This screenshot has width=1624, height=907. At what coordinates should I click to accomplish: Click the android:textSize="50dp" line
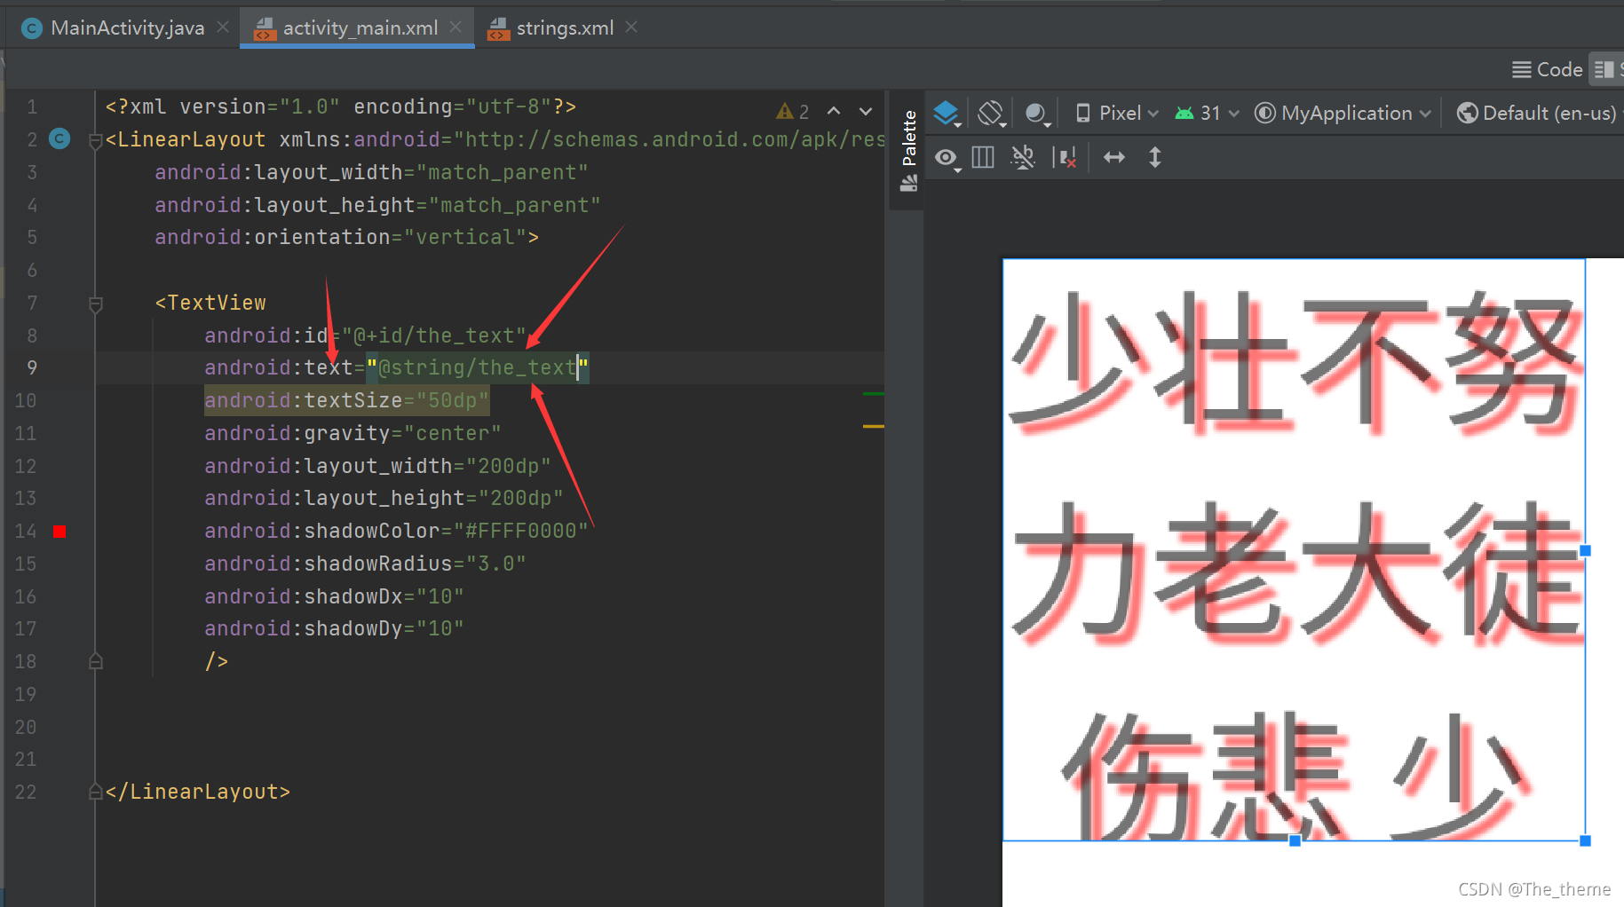click(x=346, y=400)
